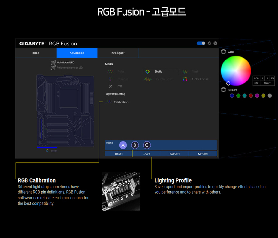Switch to profile C
Viewport: 278px width, 238px height.
pyautogui.click(x=147, y=145)
